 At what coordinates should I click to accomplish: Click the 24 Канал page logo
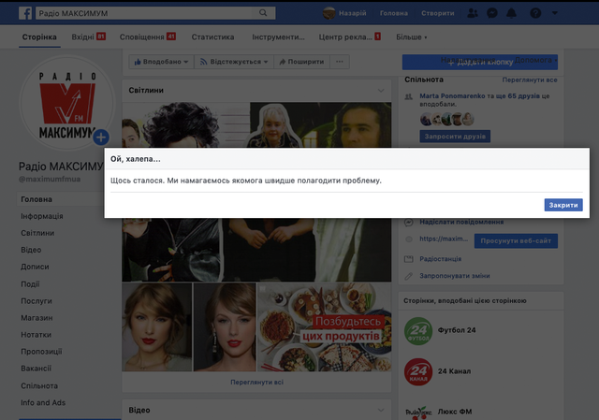pyautogui.click(x=417, y=373)
